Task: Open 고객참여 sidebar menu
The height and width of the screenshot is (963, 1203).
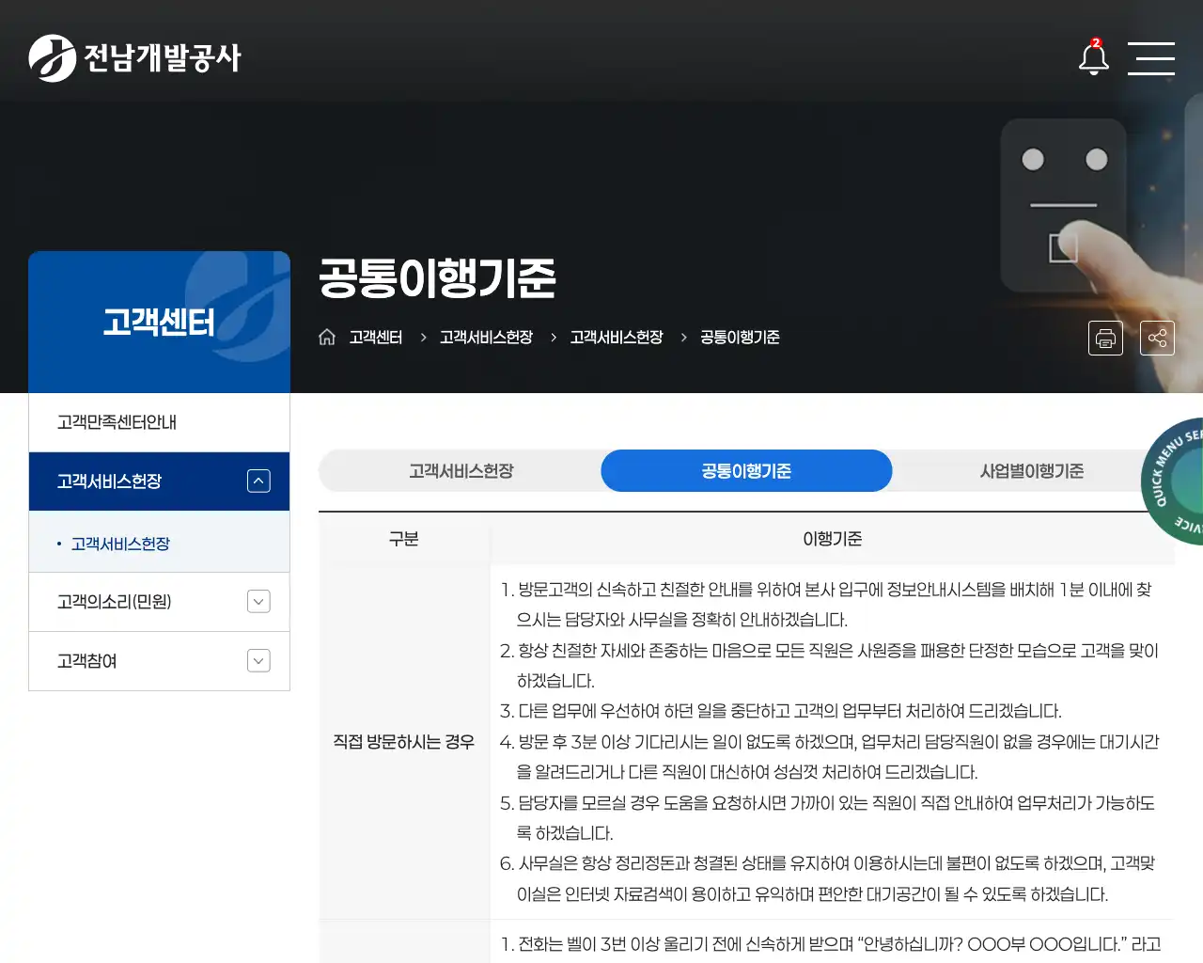Action: click(x=159, y=661)
